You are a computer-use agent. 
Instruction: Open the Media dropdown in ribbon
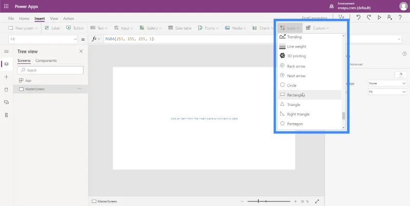pyautogui.click(x=235, y=28)
